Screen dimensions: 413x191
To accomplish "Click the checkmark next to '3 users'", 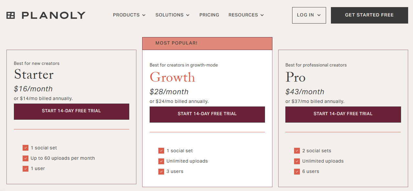I will 161,171.
